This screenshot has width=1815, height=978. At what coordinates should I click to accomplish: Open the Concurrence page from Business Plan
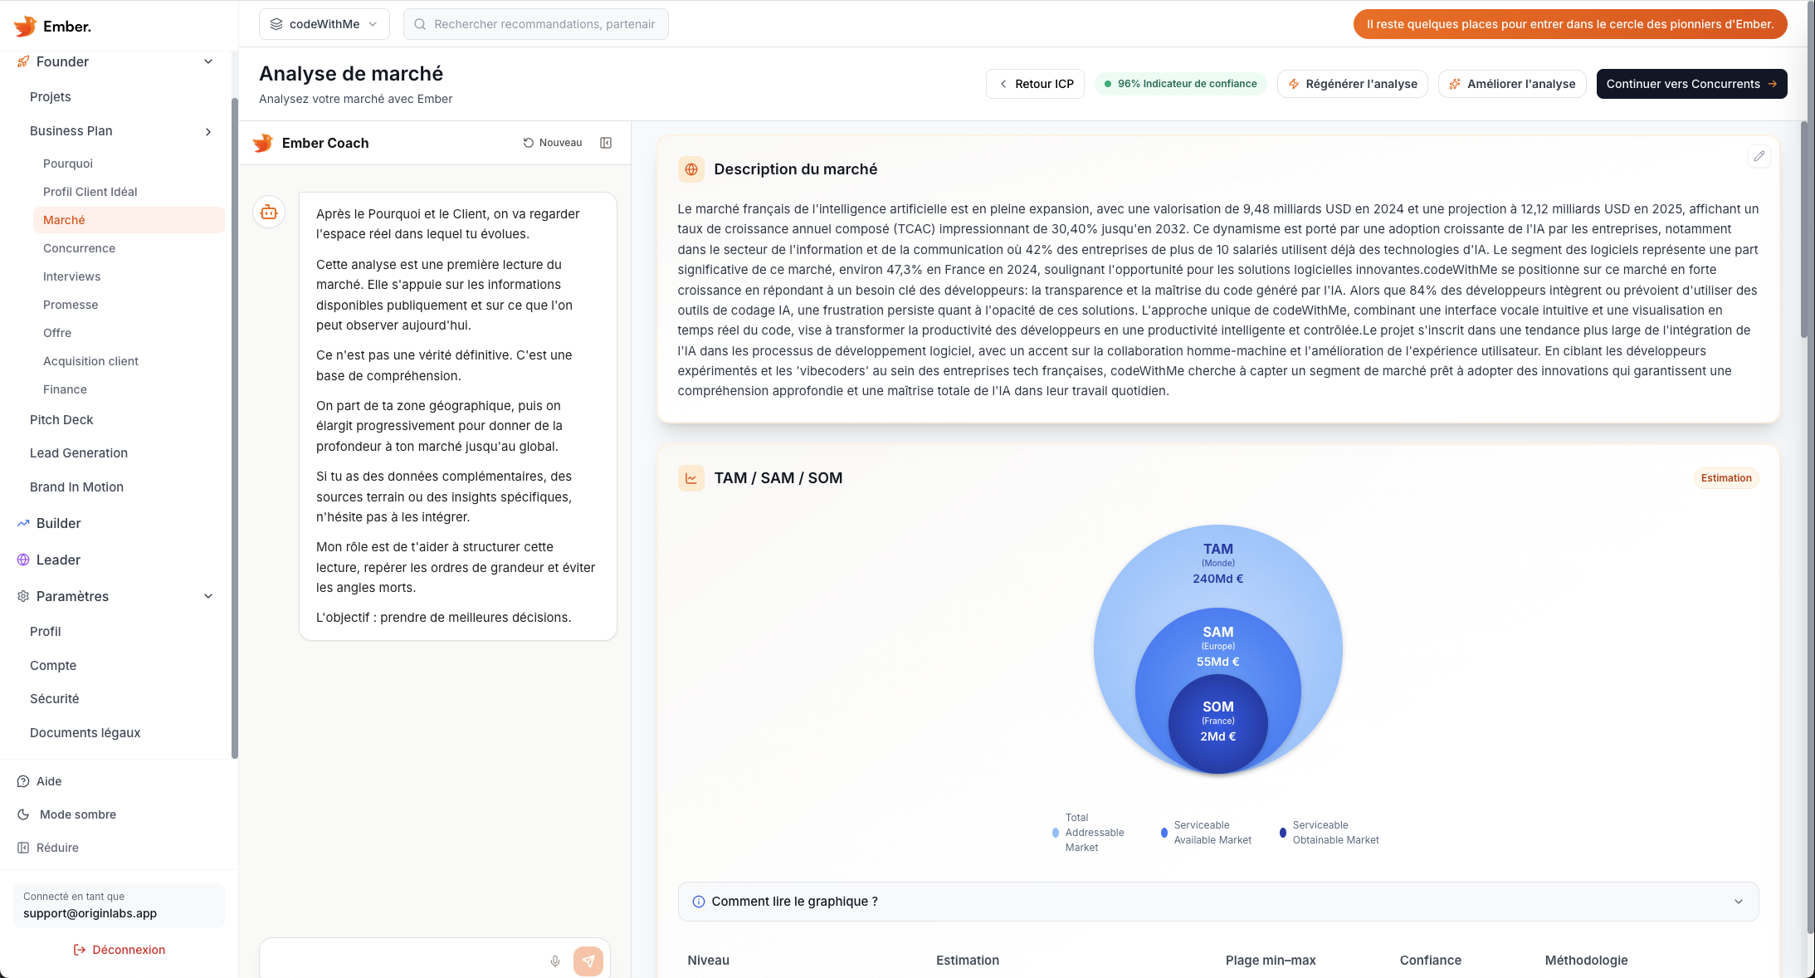[79, 248]
